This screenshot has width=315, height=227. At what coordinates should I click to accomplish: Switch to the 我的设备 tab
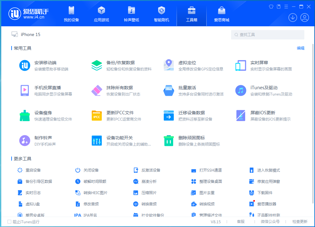pyautogui.click(x=71, y=14)
